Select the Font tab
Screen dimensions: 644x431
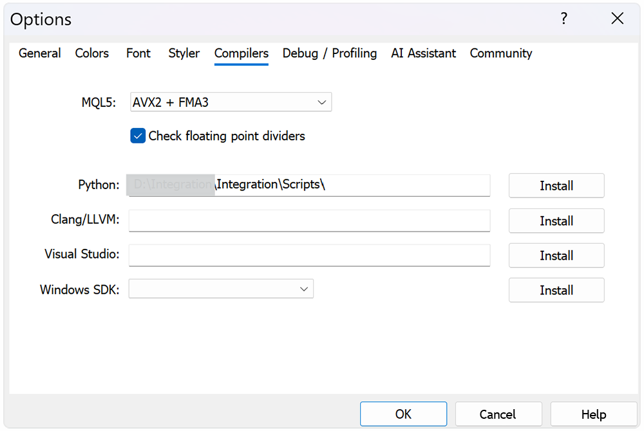point(138,53)
